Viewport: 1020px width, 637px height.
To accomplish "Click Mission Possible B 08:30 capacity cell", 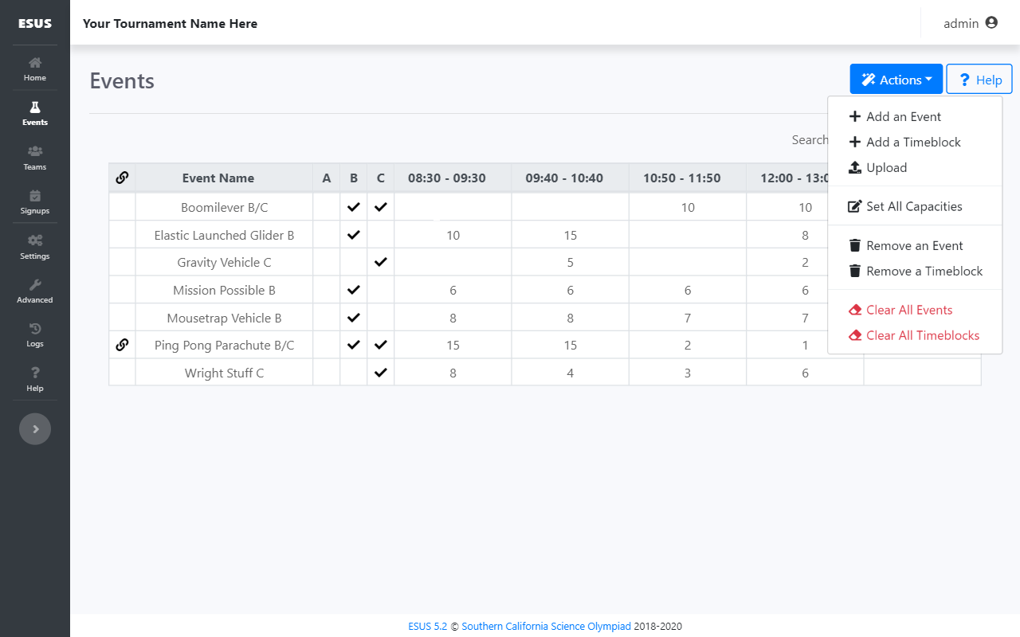I will [x=453, y=290].
